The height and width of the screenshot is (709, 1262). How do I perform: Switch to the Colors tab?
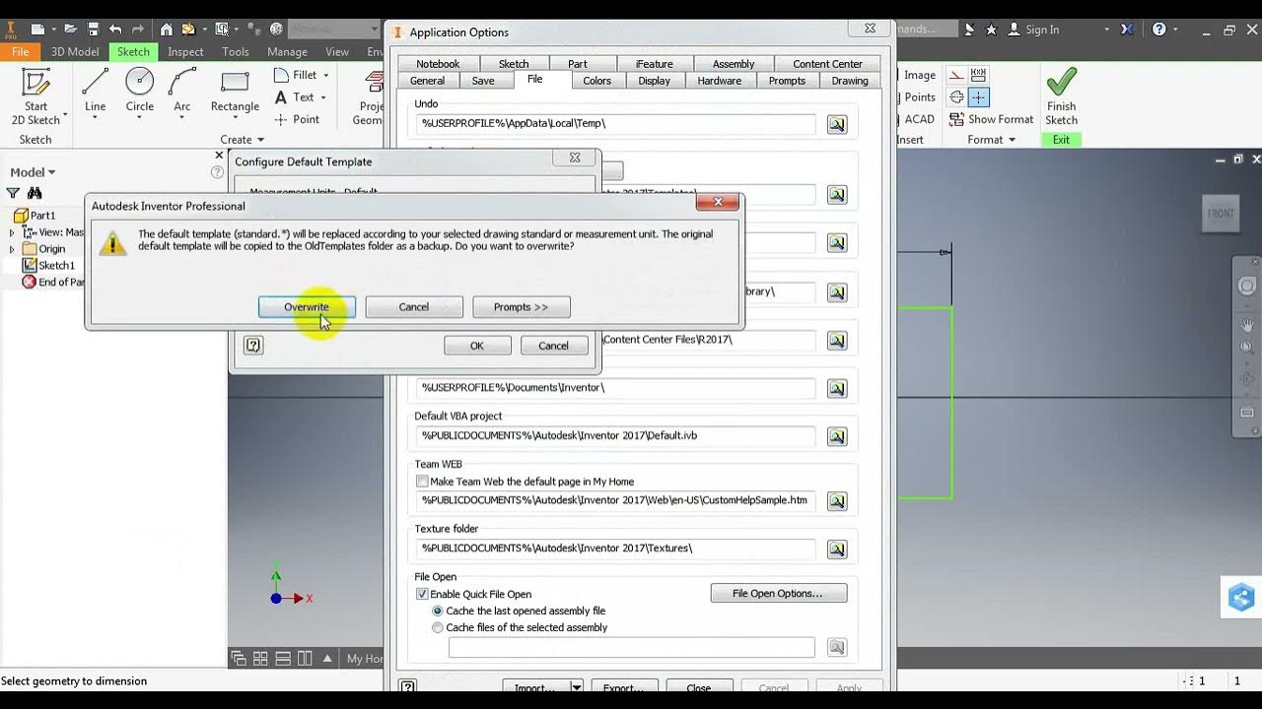pyautogui.click(x=596, y=81)
